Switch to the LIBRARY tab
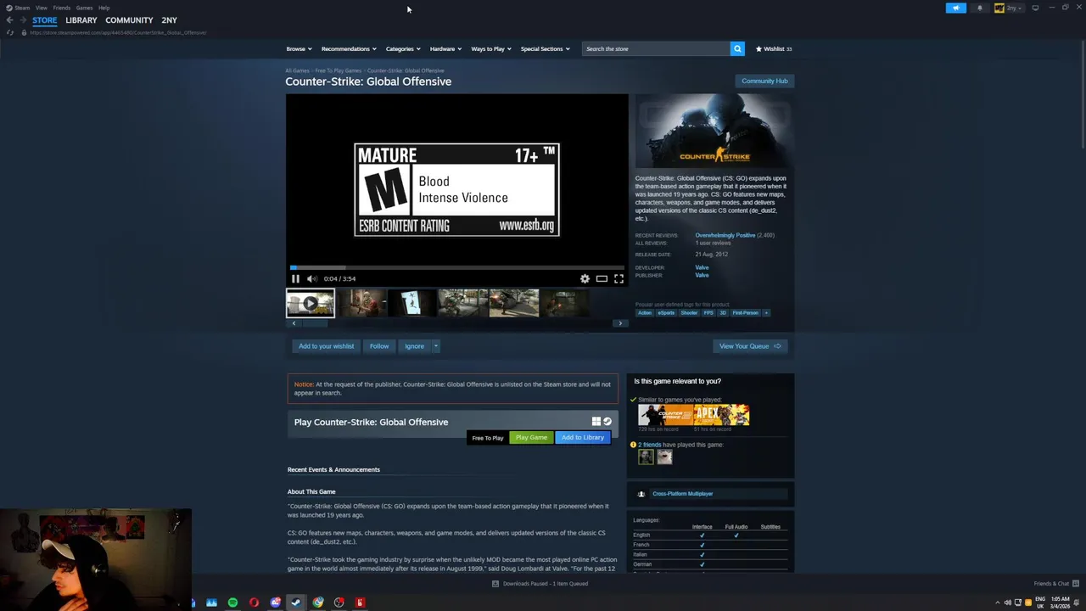1086x611 pixels. pyautogui.click(x=81, y=20)
